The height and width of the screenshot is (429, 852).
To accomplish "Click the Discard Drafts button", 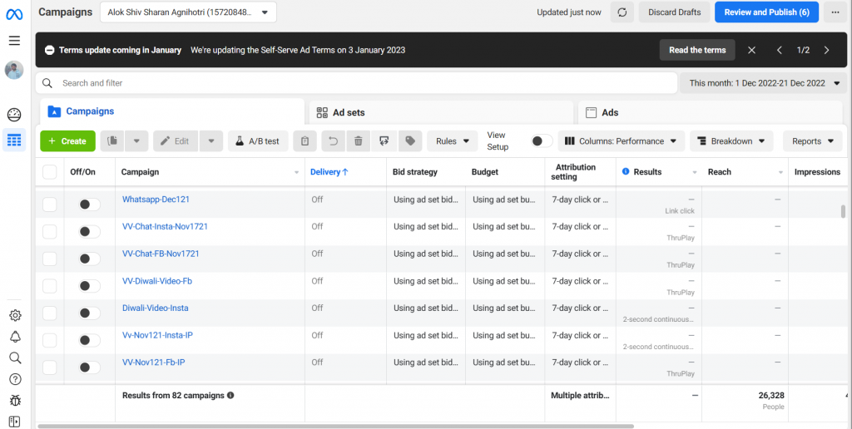I will pos(674,12).
